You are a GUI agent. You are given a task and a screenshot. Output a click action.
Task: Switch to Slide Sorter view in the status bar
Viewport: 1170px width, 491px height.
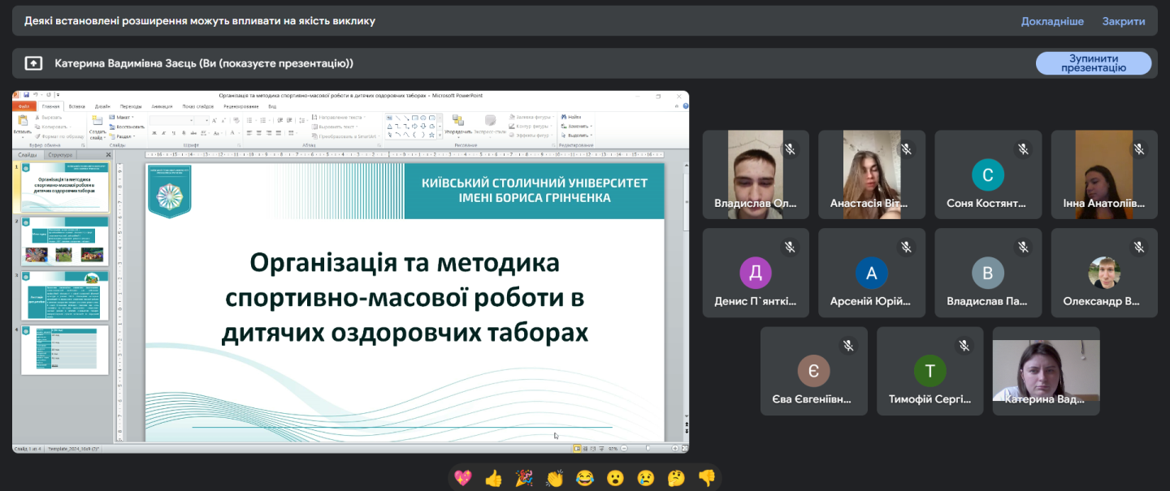[x=584, y=448]
